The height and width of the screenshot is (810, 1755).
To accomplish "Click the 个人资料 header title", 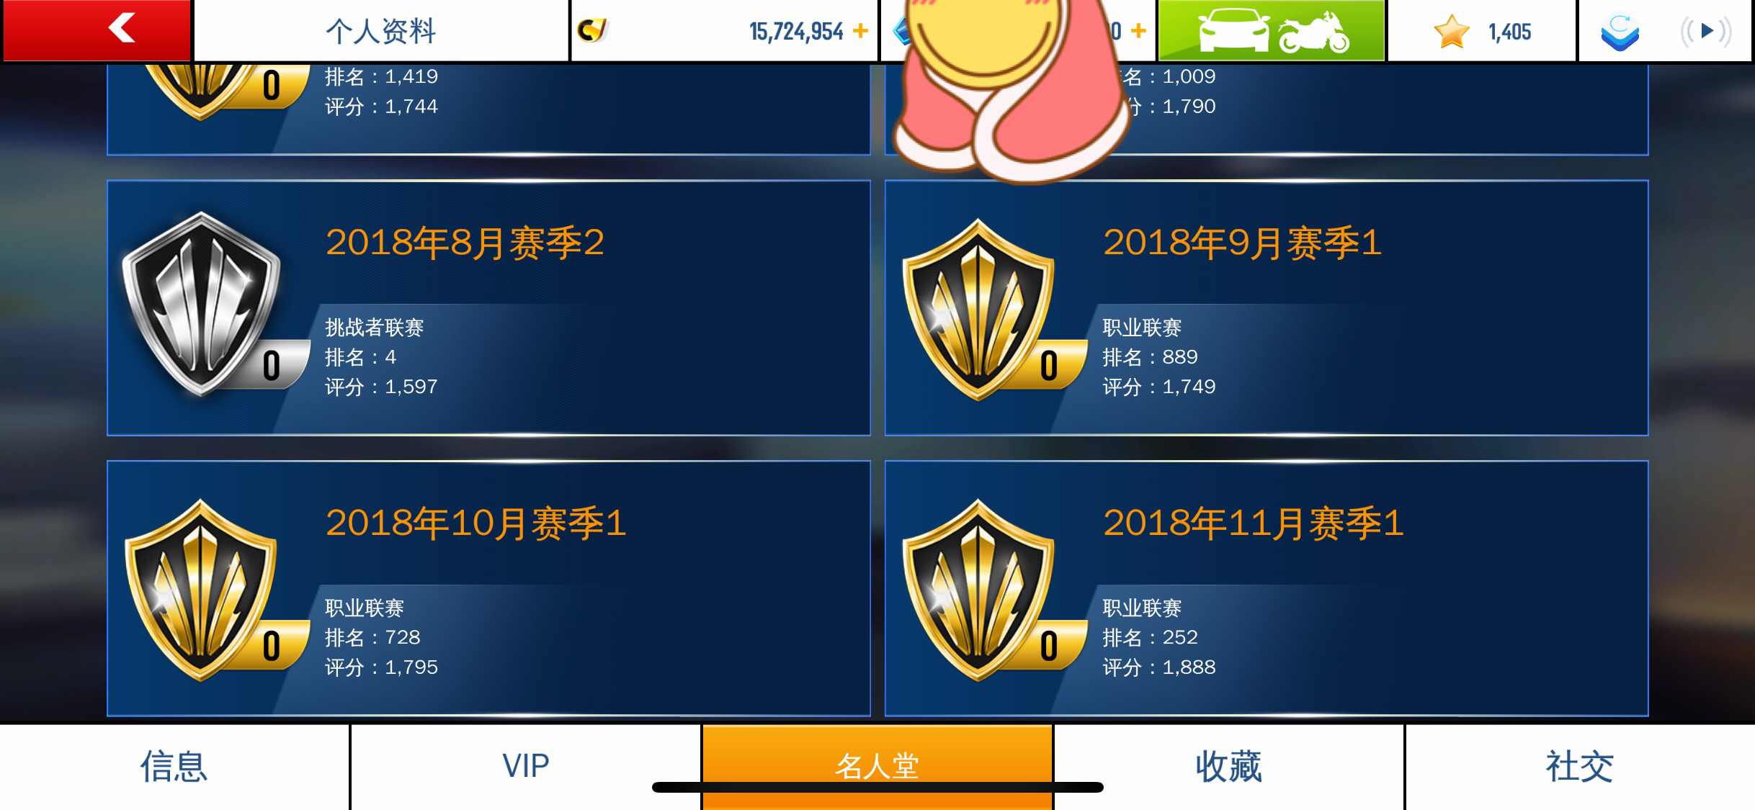I will coord(381,31).
